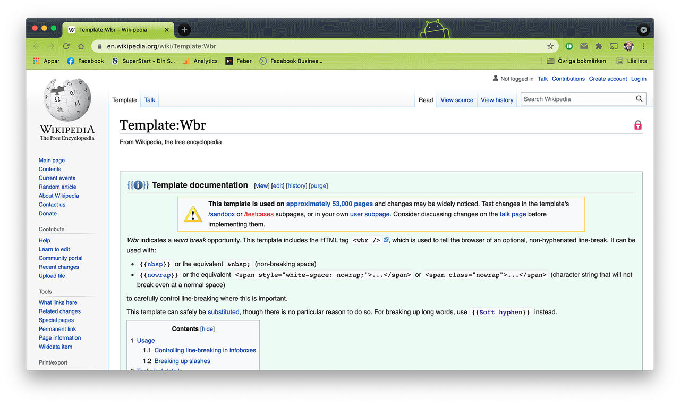Click the wbr external link icon
Image resolution: width=680 pixels, height=405 pixels.
(x=386, y=240)
